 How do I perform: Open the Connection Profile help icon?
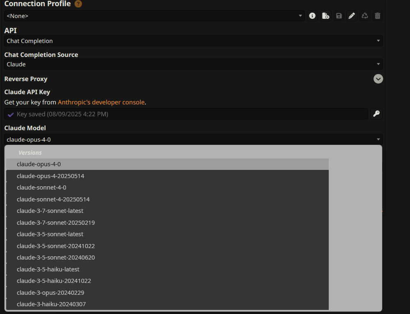78,4
